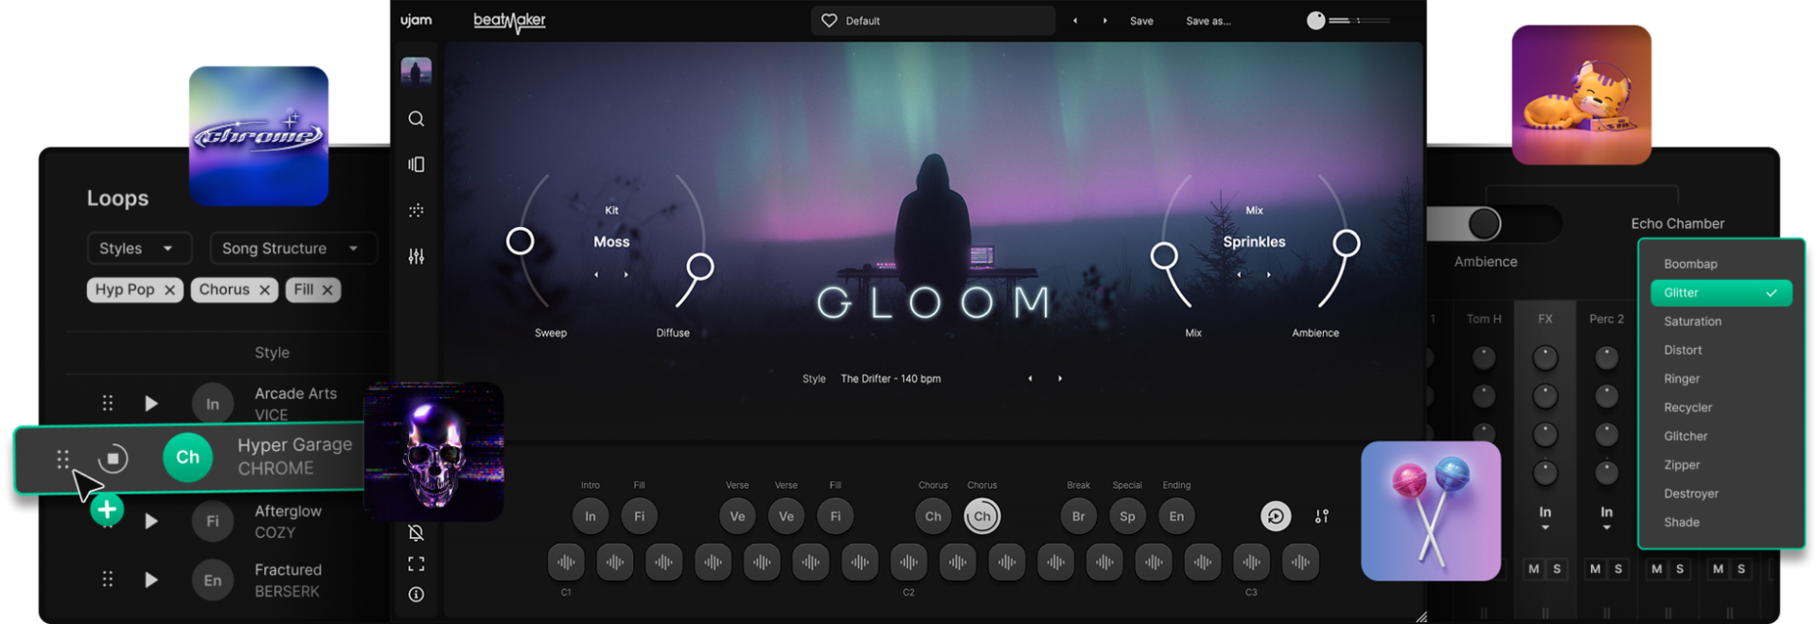Play the Afterglow COZY loop
This screenshot has width=1817, height=624.
tap(151, 521)
